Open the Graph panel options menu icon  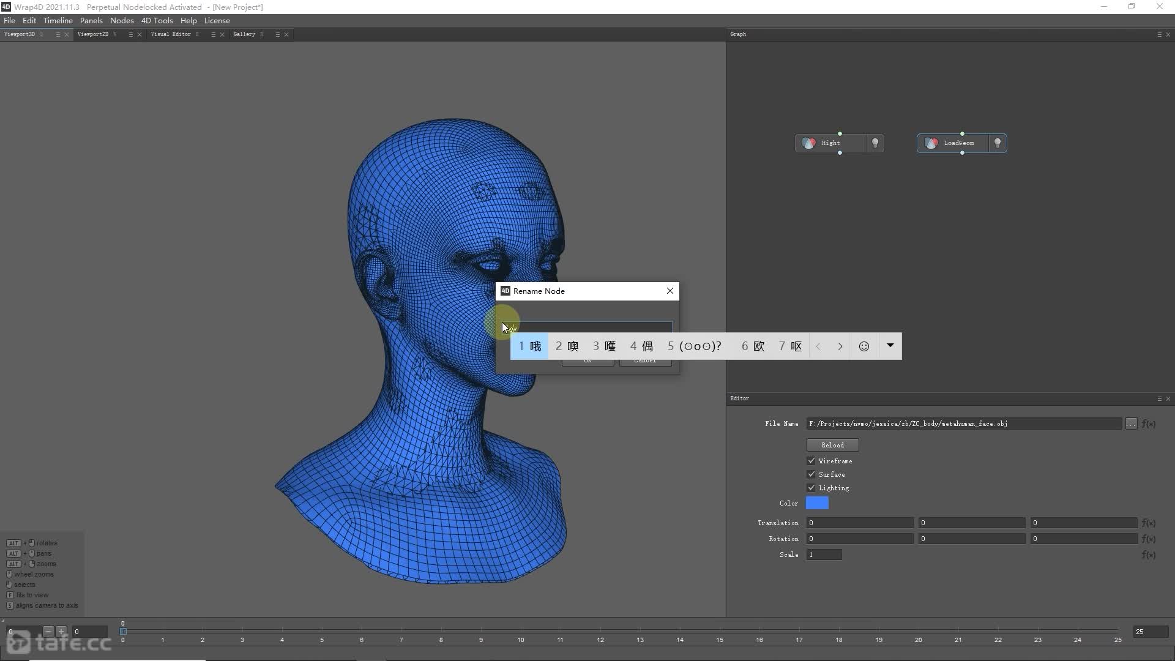click(x=1159, y=34)
